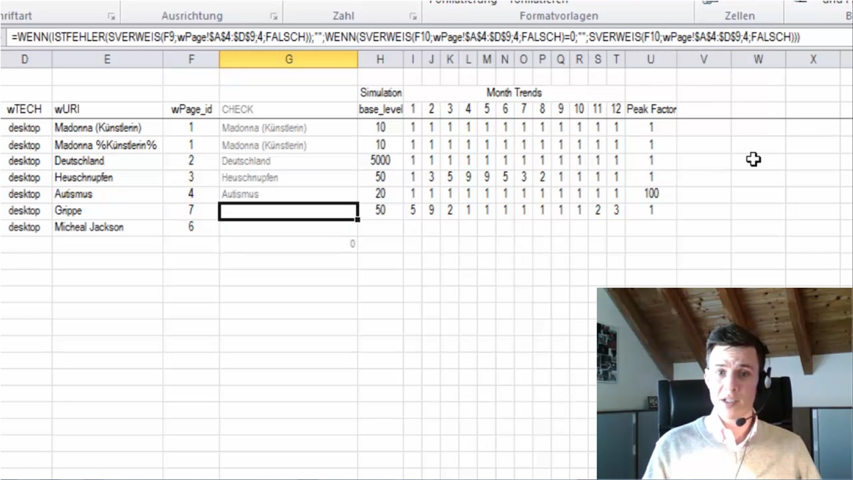This screenshot has width=853, height=480.
Task: Select base_level value 5000
Action: click(x=380, y=161)
